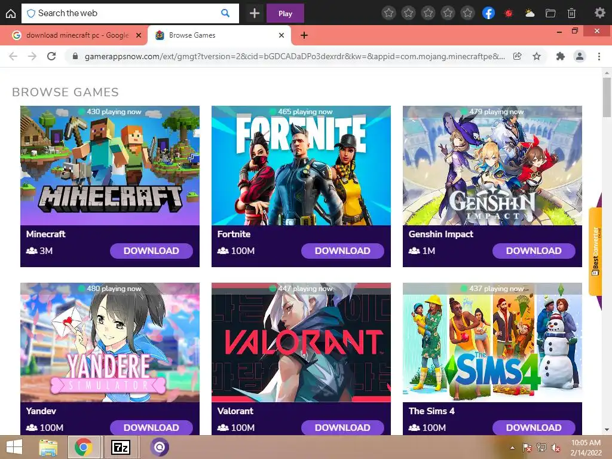Viewport: 612px width, 459px height.
Task: Click the volume muted tray icon
Action: [555, 448]
